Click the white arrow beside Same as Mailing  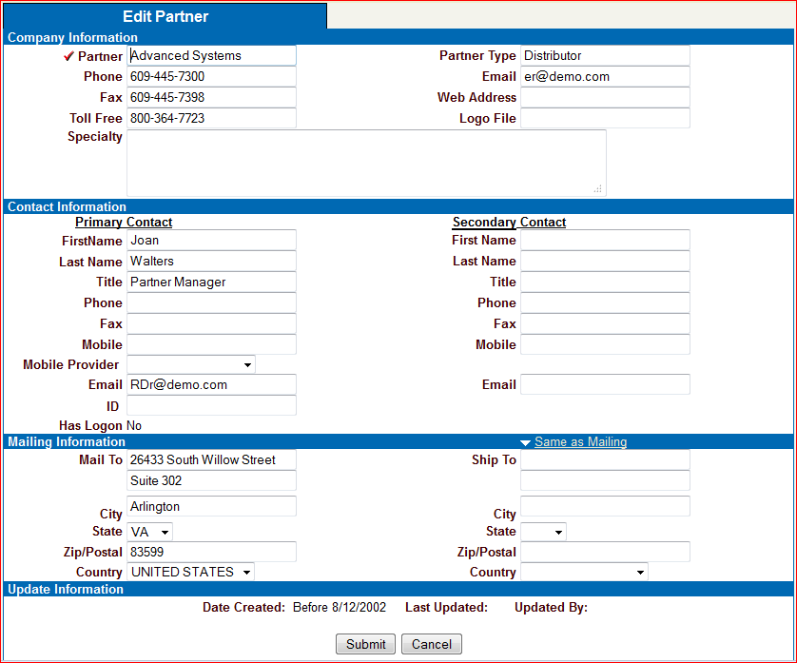[525, 442]
